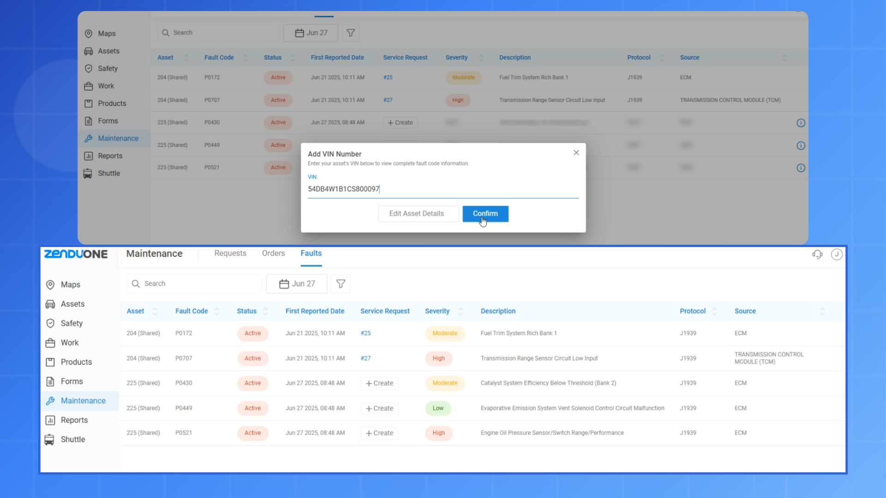This screenshot has width=886, height=498.
Task: Switch to the Requests tab
Action: [230, 253]
